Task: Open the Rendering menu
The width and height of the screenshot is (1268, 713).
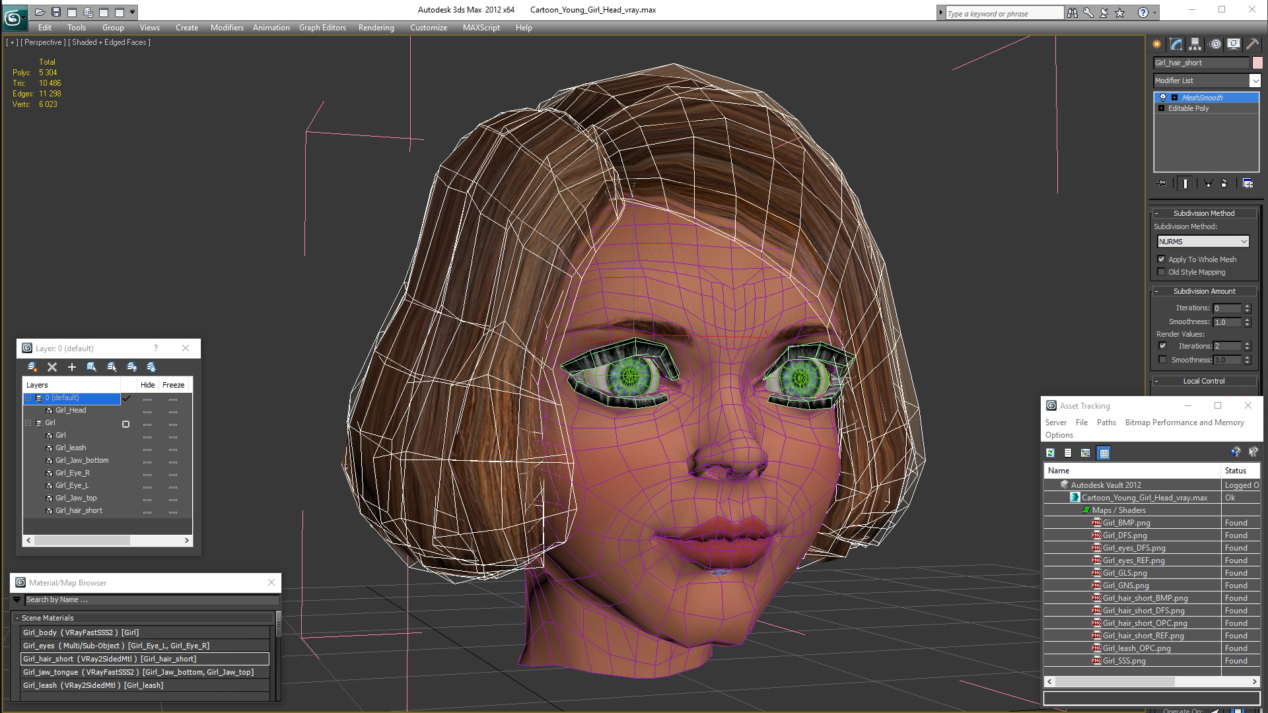Action: pyautogui.click(x=376, y=28)
